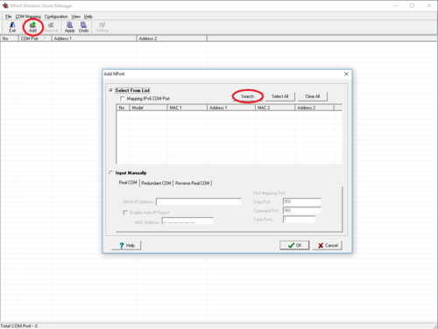Viewport: 438px width, 329px height.
Task: Click main window Address 2 column header
Action: 172,38
